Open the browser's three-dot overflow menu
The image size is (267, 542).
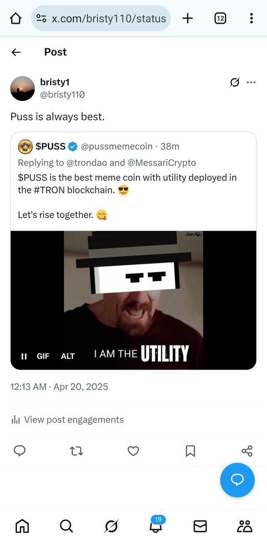251,18
